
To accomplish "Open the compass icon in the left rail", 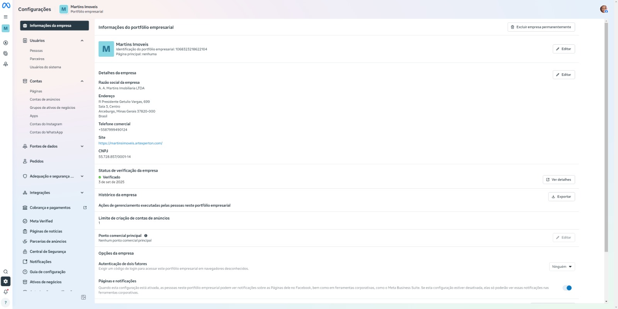I will (x=5, y=43).
